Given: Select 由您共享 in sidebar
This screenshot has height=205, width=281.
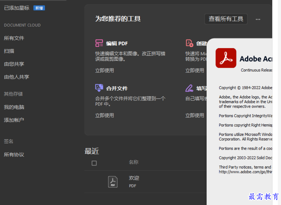Looking at the screenshot, I should (14, 64).
